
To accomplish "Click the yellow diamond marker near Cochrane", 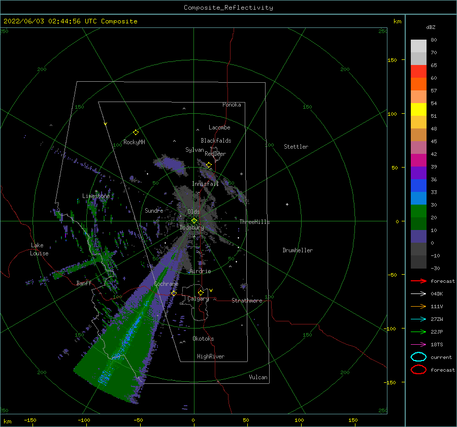I will pos(174,293).
